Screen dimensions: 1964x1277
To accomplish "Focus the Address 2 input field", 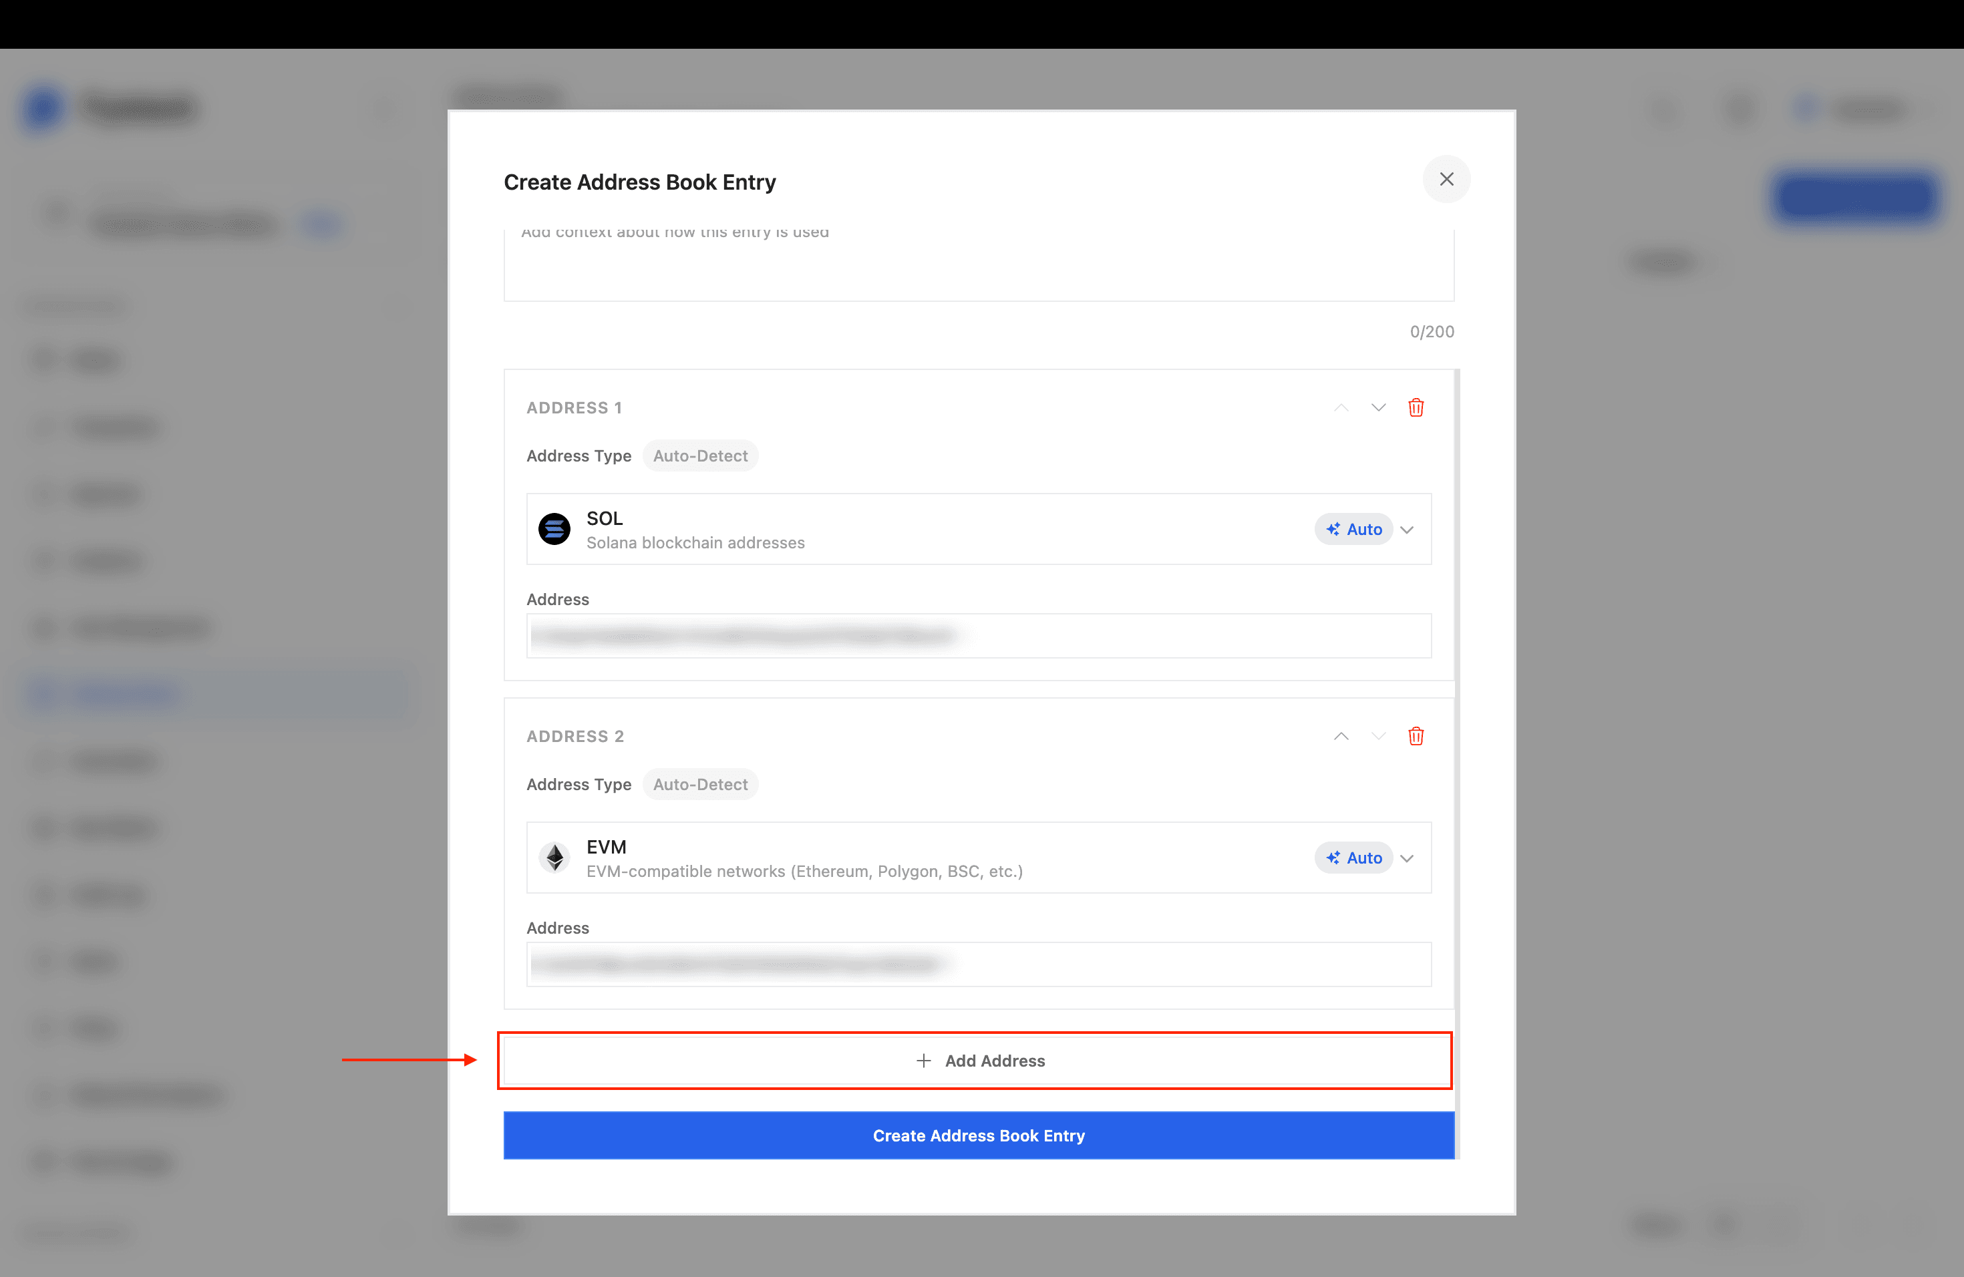I will 979,964.
